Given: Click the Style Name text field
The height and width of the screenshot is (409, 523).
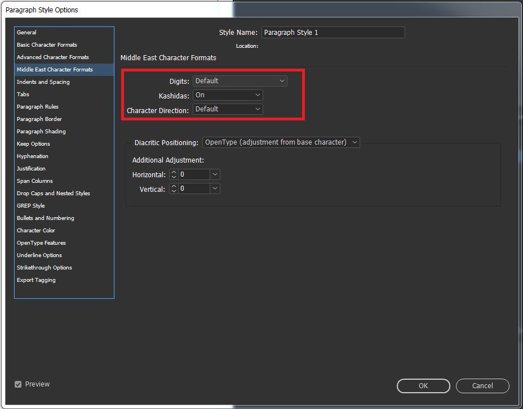Looking at the screenshot, I should click(333, 32).
